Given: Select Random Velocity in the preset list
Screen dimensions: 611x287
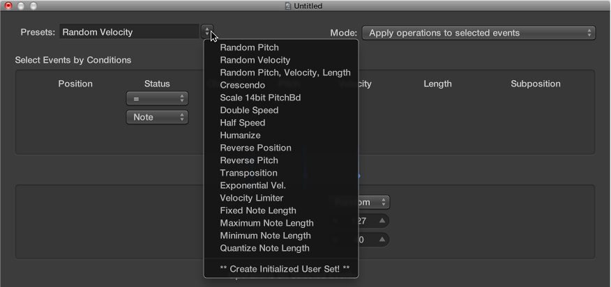Looking at the screenshot, I should point(281,60).
